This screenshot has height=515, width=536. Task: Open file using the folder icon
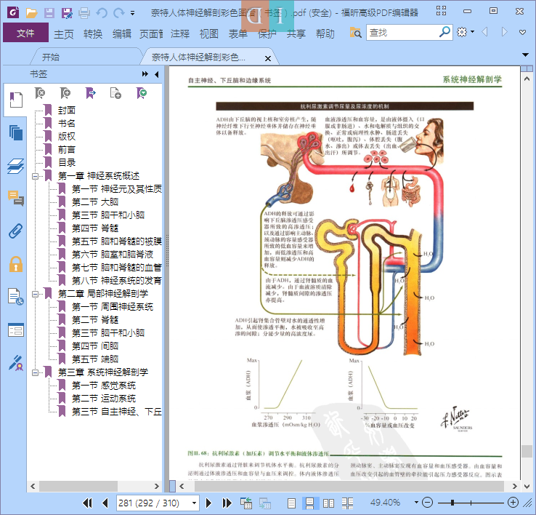pyautogui.click(x=31, y=13)
